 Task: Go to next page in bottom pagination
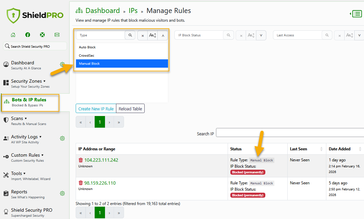tap(109, 213)
